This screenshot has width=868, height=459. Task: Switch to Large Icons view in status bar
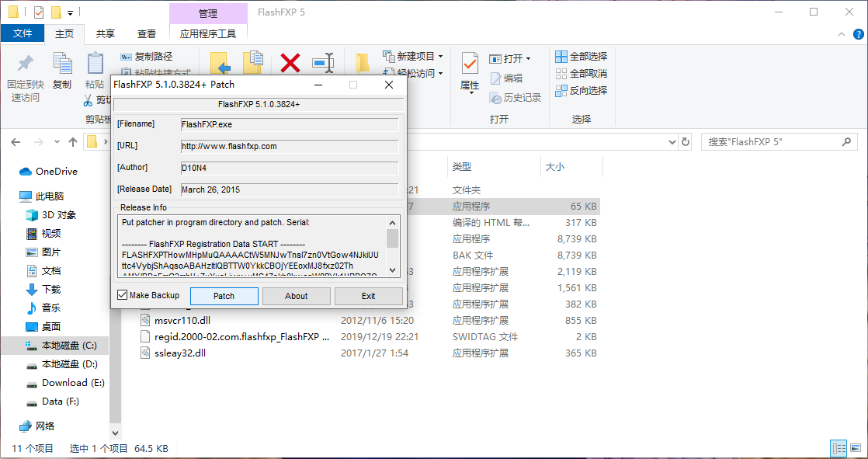tap(854, 448)
